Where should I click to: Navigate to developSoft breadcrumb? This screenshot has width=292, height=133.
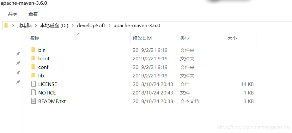coord(91,26)
